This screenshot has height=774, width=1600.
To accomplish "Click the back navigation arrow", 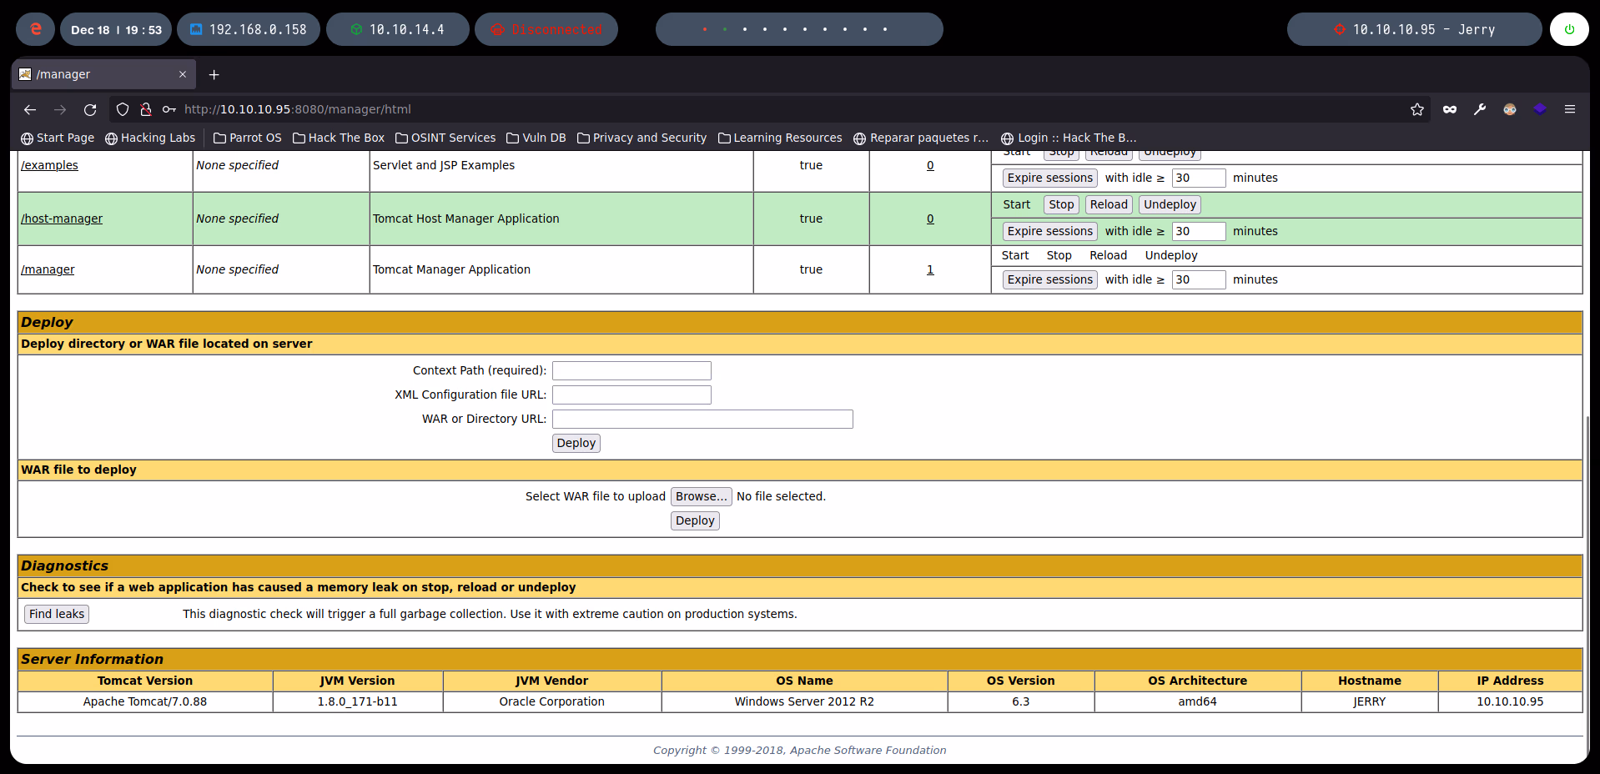I will (30, 109).
